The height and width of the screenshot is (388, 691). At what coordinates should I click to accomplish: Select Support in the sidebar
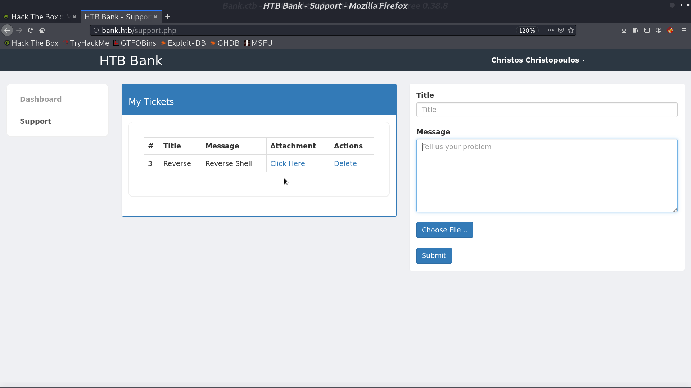(35, 121)
